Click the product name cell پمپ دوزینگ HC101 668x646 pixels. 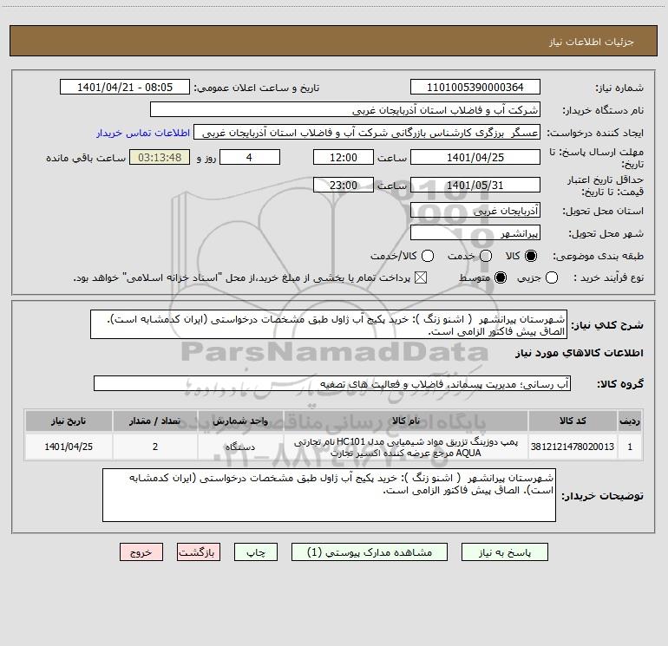coord(406,447)
